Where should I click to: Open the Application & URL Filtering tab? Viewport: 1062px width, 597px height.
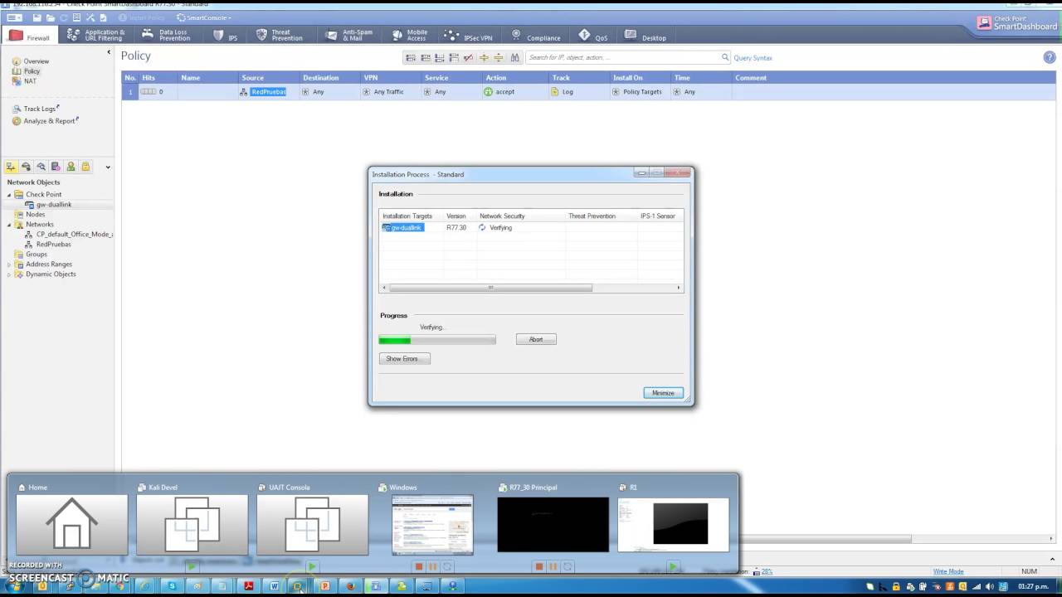click(x=96, y=36)
